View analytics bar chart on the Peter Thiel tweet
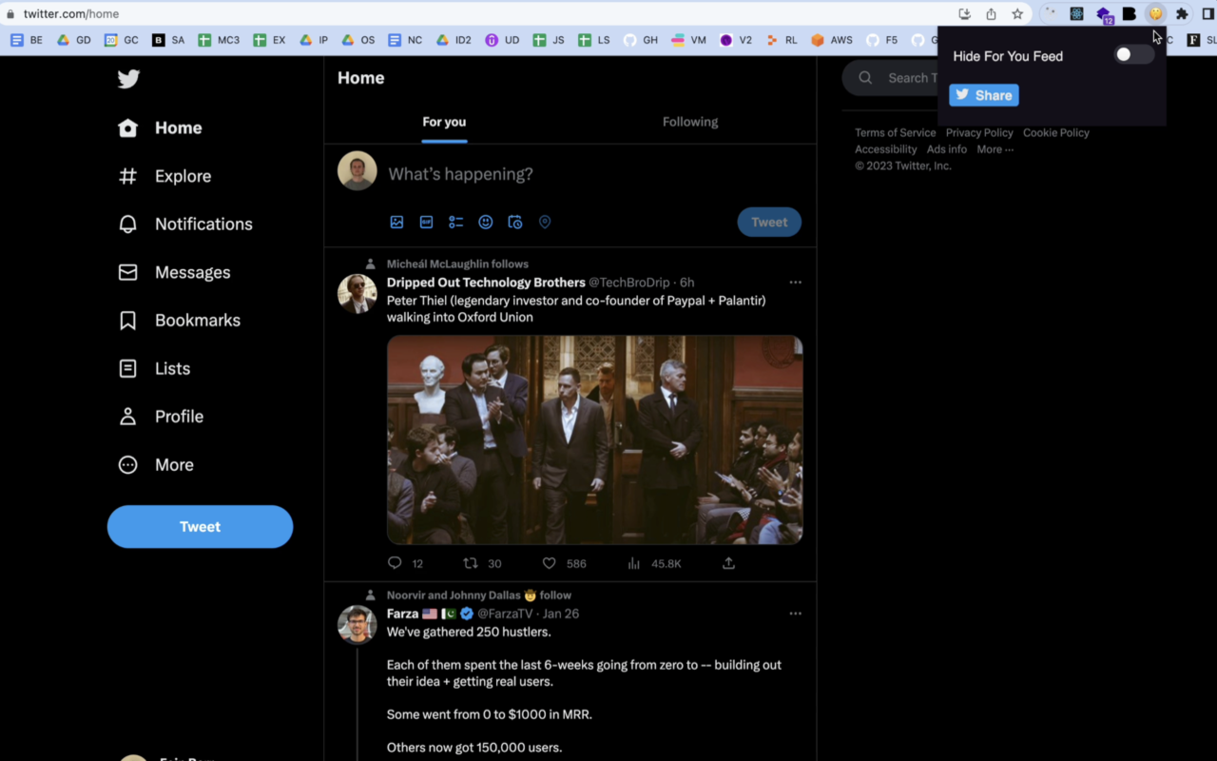The image size is (1217, 761). click(x=633, y=563)
